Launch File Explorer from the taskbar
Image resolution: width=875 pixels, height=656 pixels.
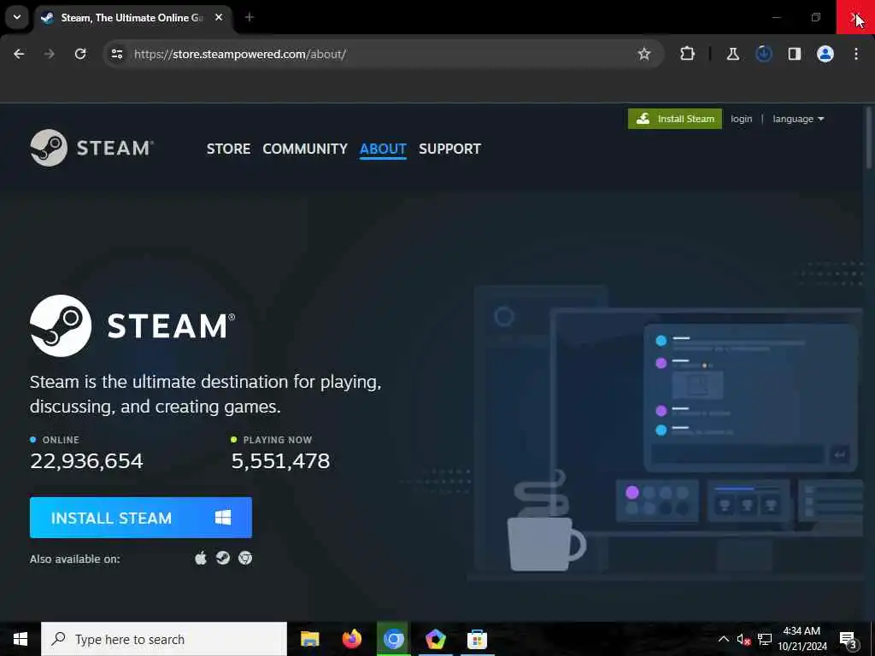pyautogui.click(x=309, y=639)
